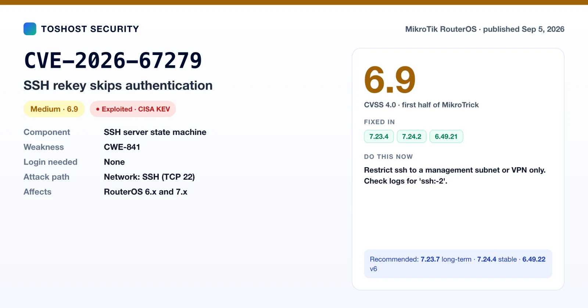
Task: Click the 'Affects' field label
Action: pos(37,192)
